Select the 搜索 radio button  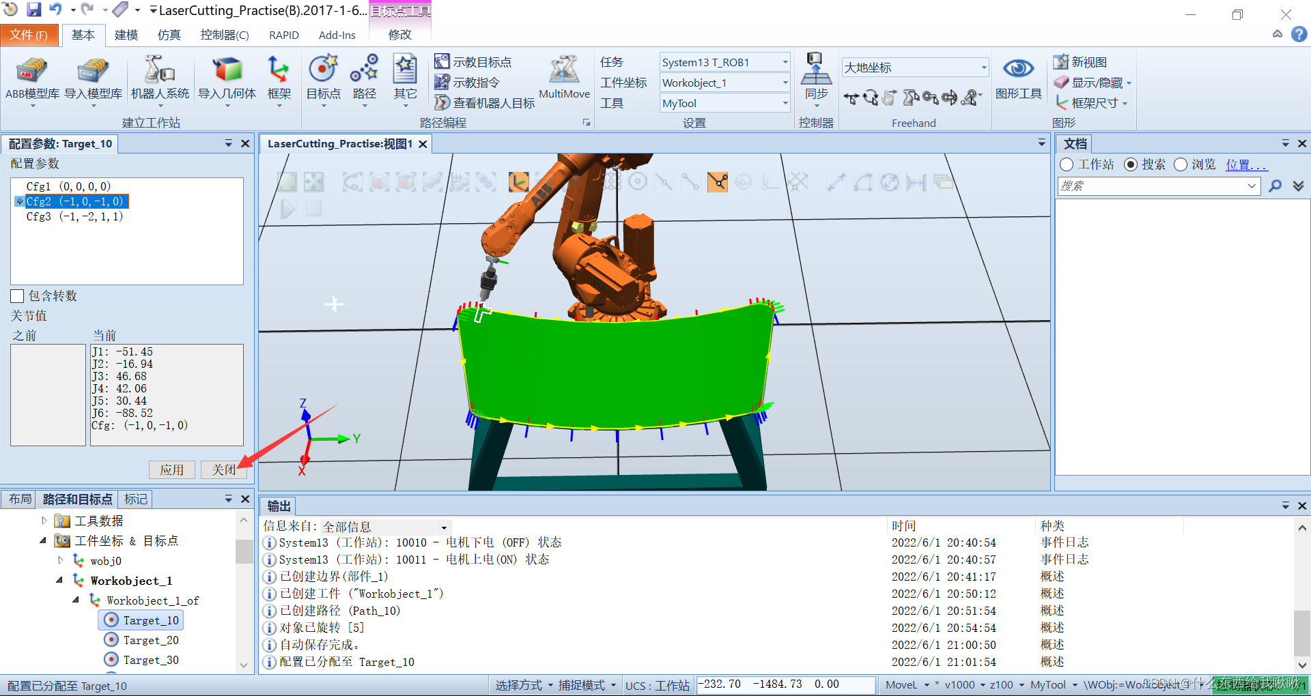coord(1131,164)
